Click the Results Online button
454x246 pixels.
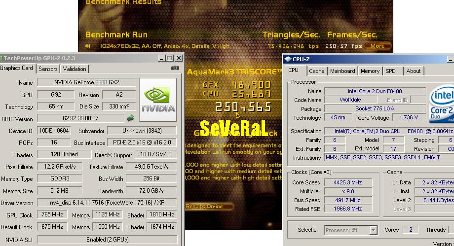pos(209,207)
